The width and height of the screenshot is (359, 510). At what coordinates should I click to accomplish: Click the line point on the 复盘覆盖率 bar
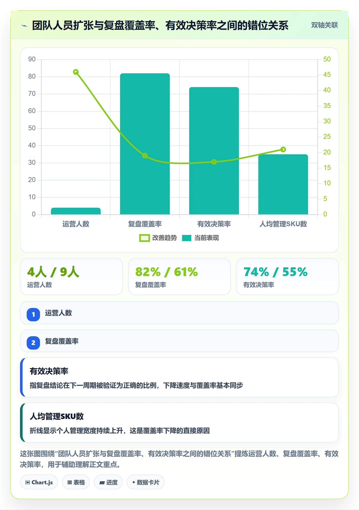[x=145, y=156]
